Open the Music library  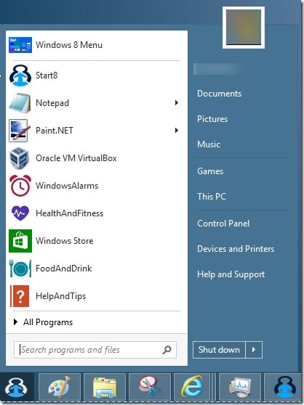[x=209, y=144]
